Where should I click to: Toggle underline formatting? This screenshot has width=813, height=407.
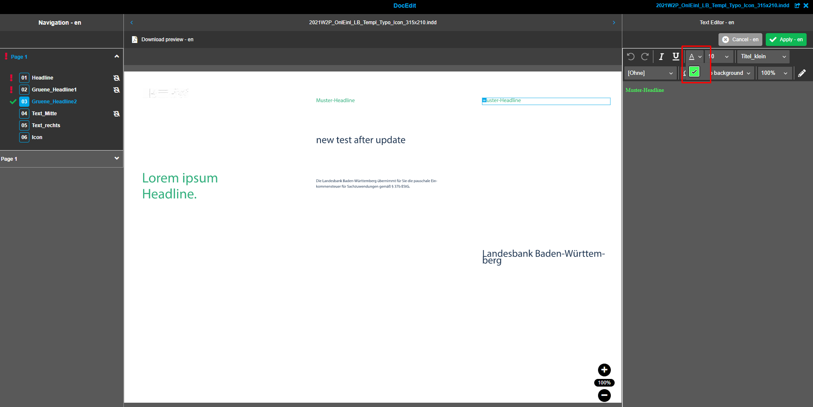point(676,57)
